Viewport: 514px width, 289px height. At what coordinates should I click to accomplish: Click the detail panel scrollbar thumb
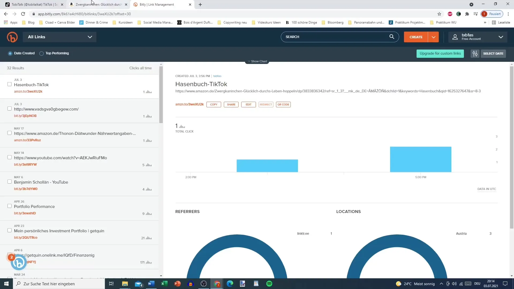(x=512, y=147)
